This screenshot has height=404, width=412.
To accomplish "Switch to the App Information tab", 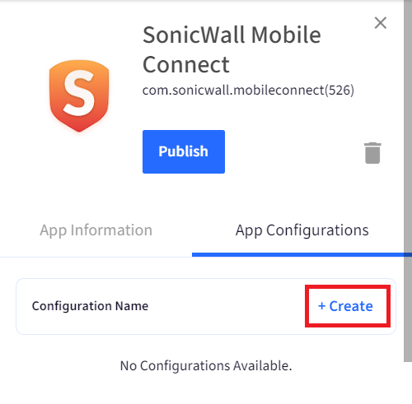I will (x=96, y=230).
